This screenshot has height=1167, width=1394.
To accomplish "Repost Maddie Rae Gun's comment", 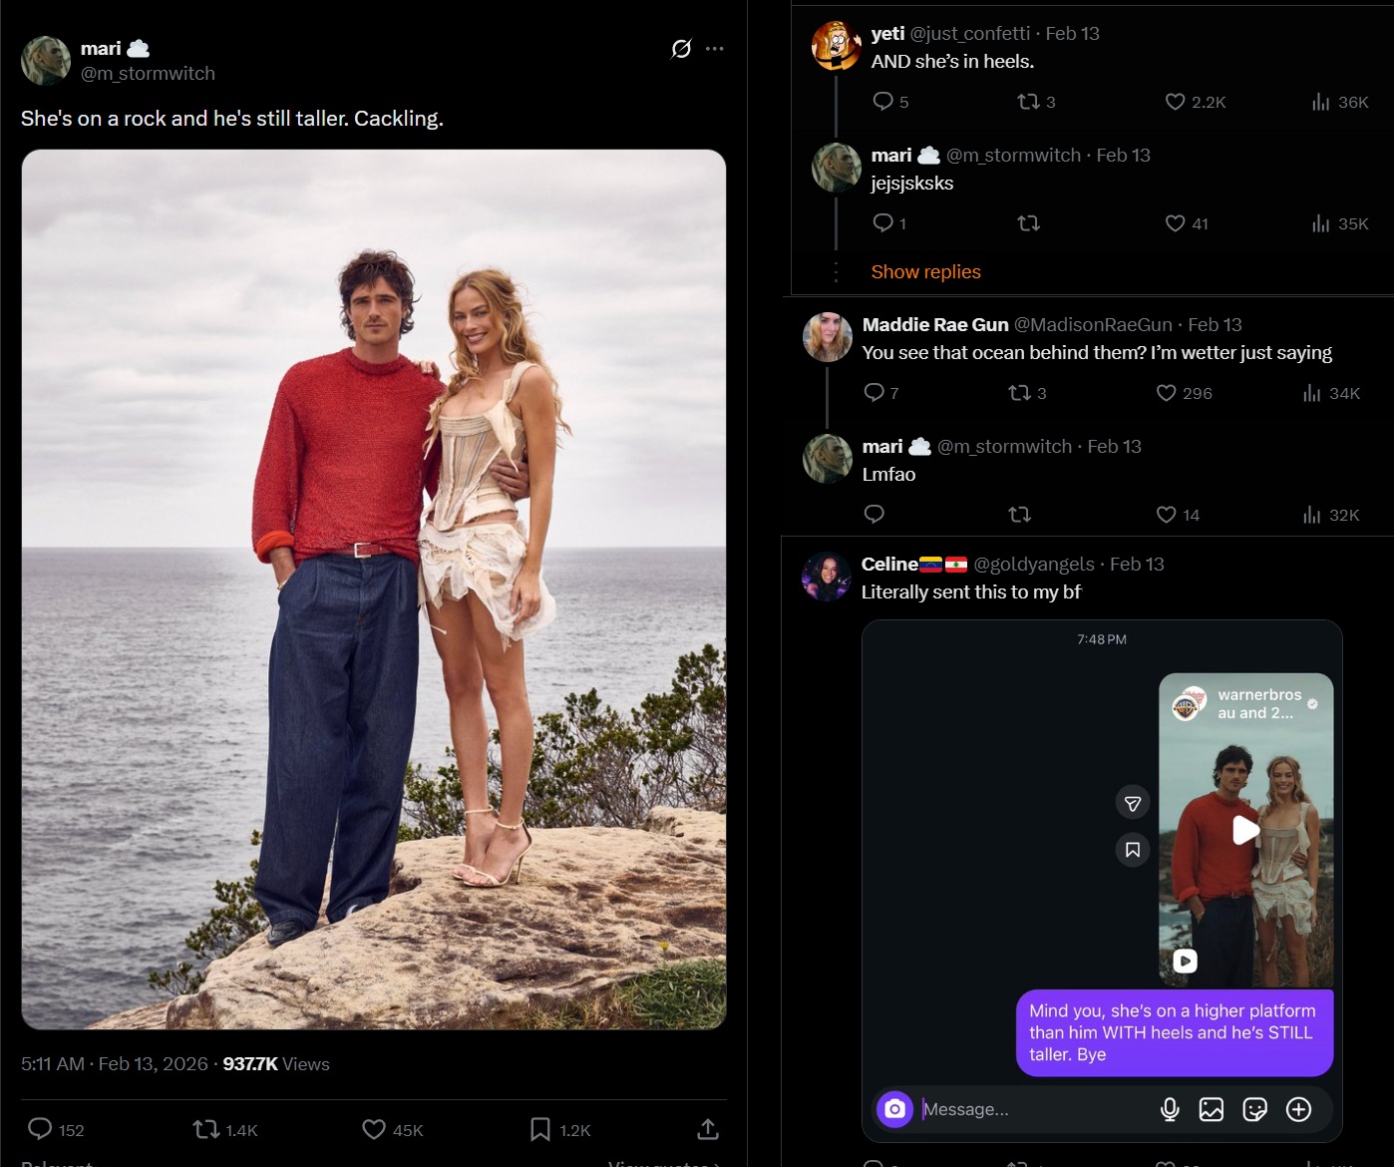I will (1019, 393).
